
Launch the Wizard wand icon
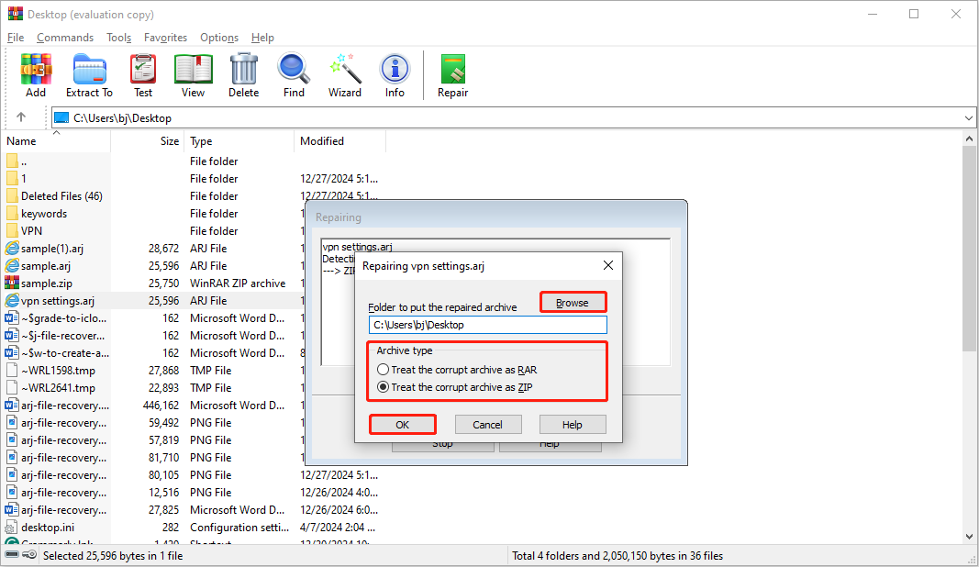pyautogui.click(x=345, y=75)
